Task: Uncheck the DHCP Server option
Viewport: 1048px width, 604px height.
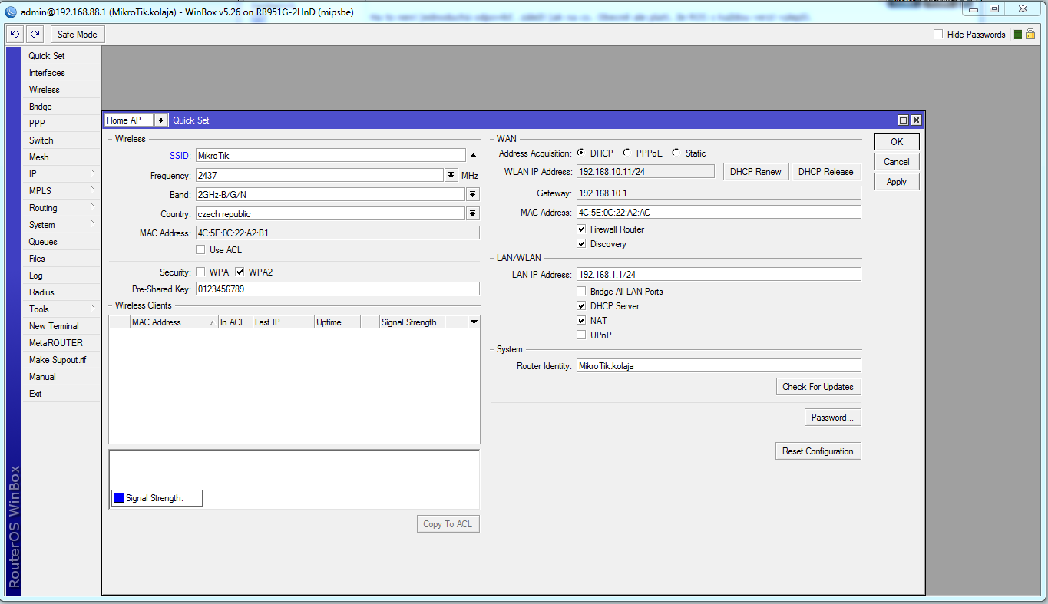Action: (x=581, y=306)
